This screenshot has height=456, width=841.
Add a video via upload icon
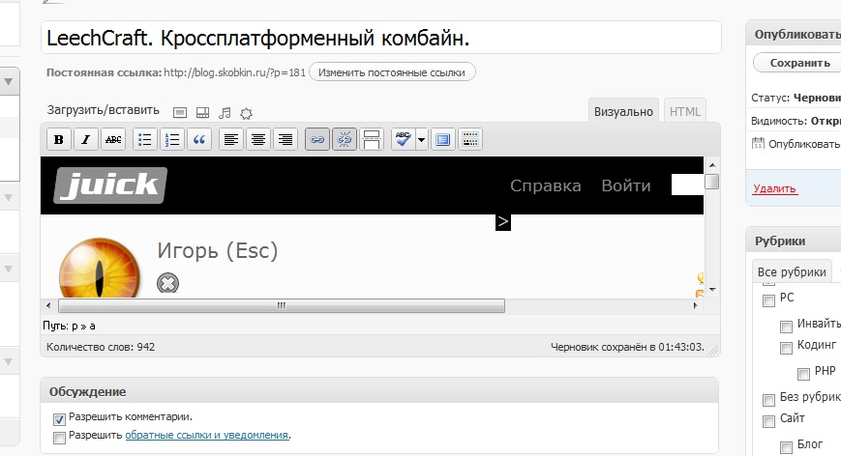[x=202, y=112]
